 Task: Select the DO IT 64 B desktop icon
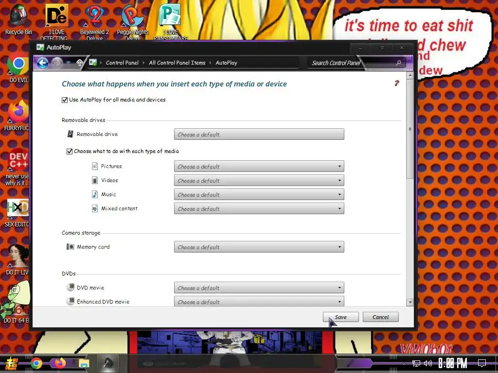[x=16, y=301]
